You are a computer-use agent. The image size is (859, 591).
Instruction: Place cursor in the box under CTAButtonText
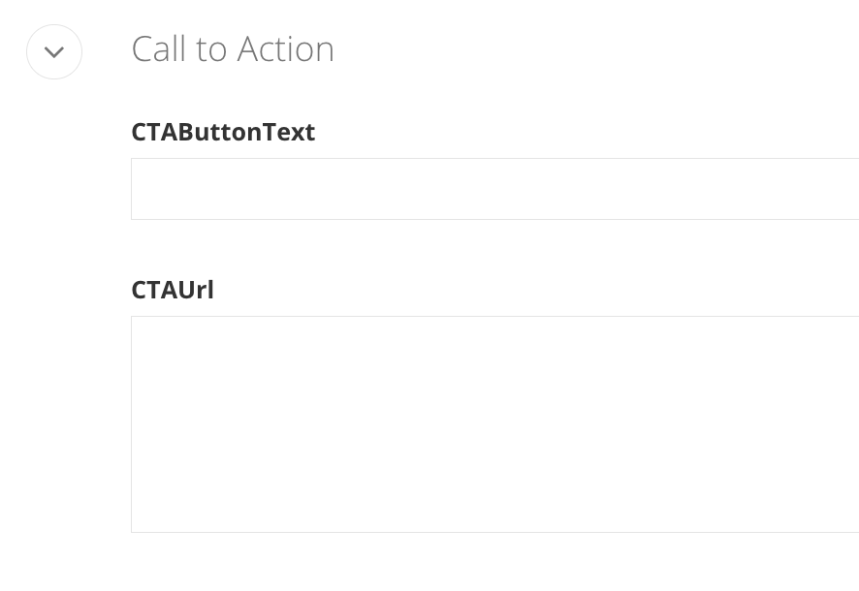point(494,189)
